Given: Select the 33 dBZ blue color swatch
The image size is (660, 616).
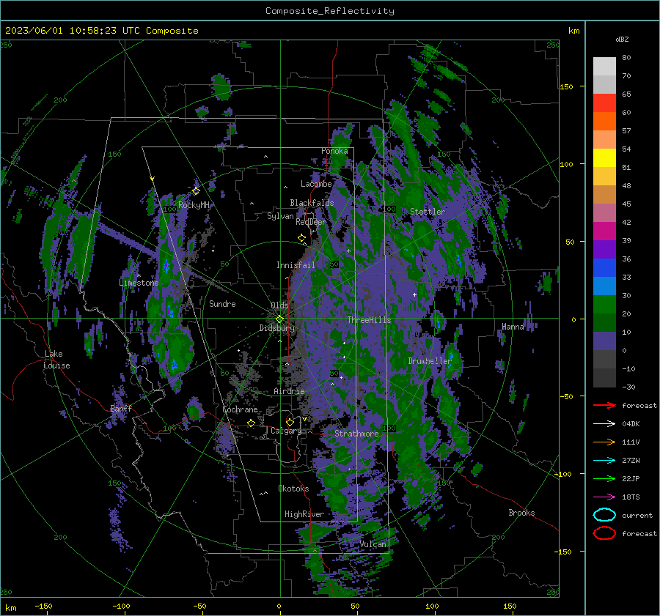Looking at the screenshot, I should 604,286.
